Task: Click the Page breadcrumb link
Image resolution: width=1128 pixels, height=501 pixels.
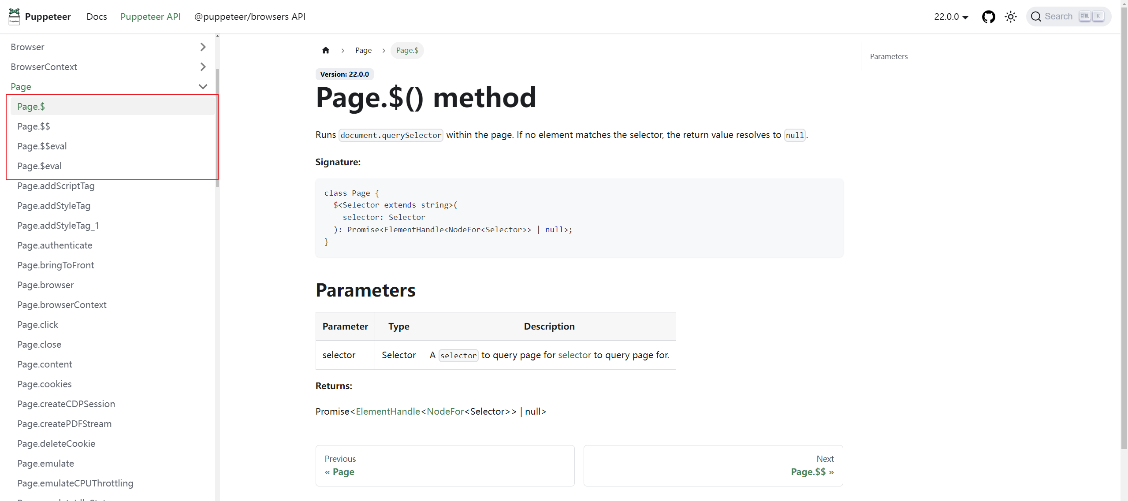Action: (x=363, y=50)
